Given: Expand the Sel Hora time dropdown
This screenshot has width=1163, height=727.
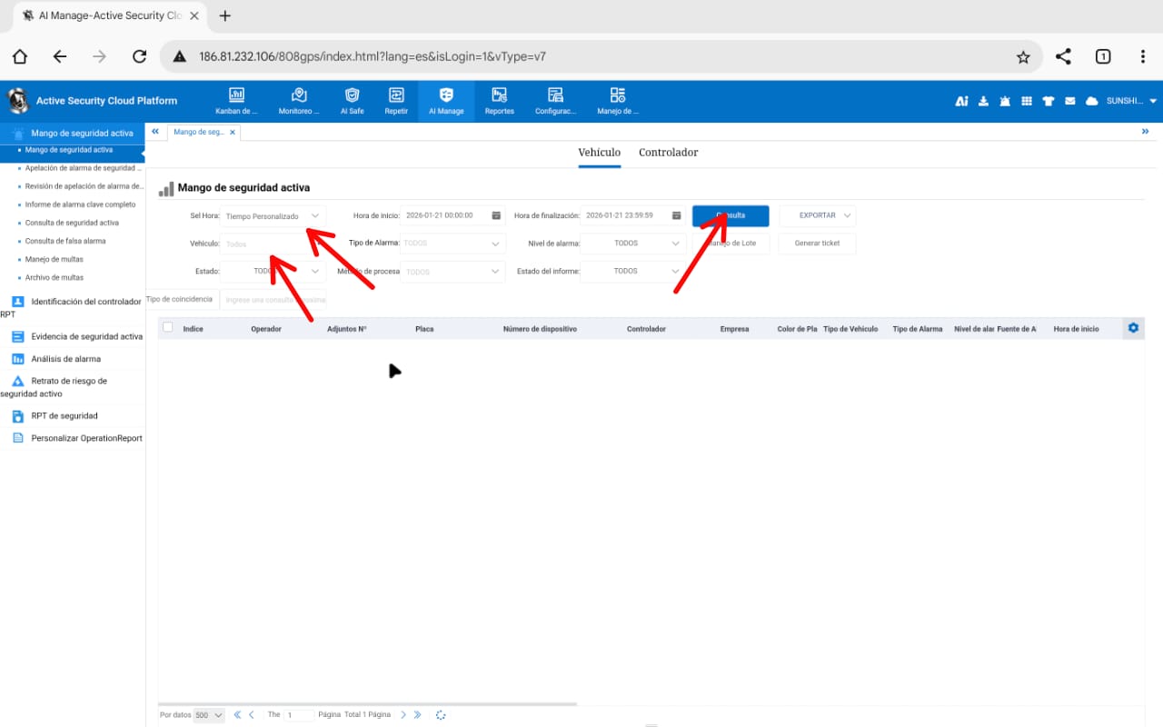Looking at the screenshot, I should (x=273, y=216).
